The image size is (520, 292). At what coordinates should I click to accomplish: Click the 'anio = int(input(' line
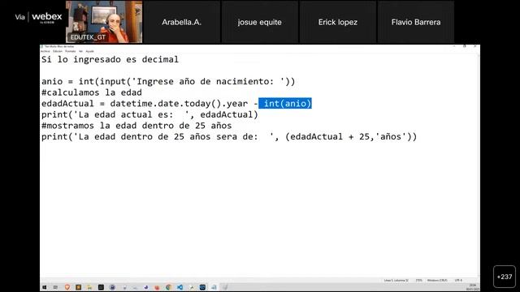click(x=168, y=81)
